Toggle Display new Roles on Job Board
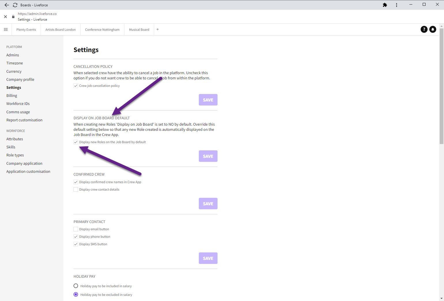The width and height of the screenshot is (444, 301). click(76, 142)
